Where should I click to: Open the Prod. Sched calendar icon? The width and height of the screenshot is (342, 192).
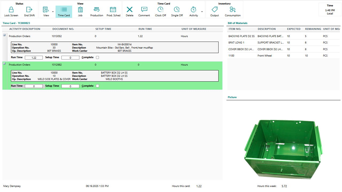(113, 10)
